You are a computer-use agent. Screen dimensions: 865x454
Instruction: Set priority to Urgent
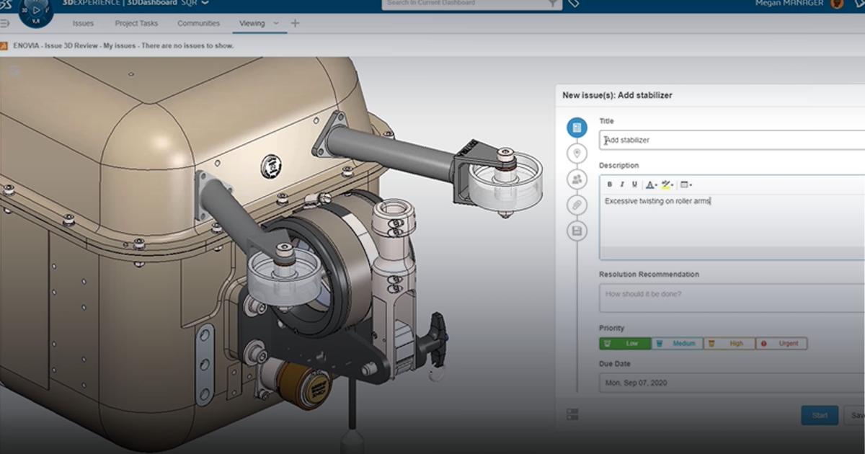pos(781,344)
